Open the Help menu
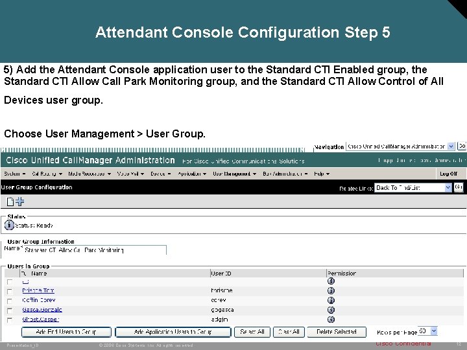 tap(322, 174)
